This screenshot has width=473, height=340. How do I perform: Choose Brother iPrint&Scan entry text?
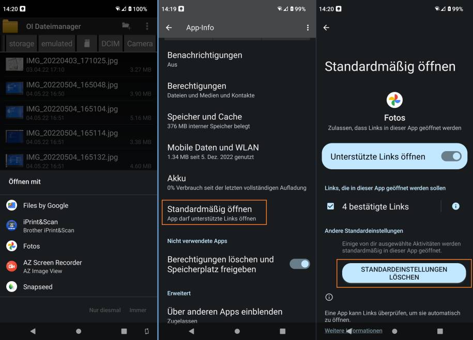(x=49, y=231)
